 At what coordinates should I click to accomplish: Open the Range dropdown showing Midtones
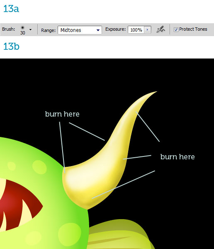(80, 30)
